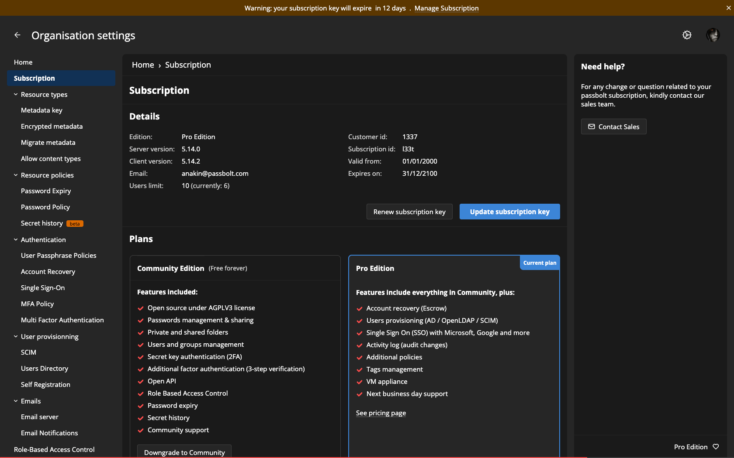
Task: Click the Edition value Pro Edition in Details
Action: 198,137
